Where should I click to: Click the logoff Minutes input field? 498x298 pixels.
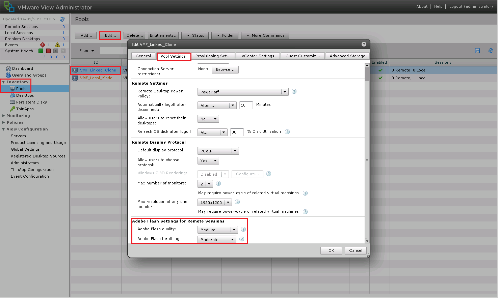click(246, 105)
